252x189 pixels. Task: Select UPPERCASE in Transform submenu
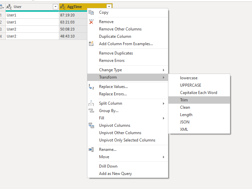tap(199, 85)
